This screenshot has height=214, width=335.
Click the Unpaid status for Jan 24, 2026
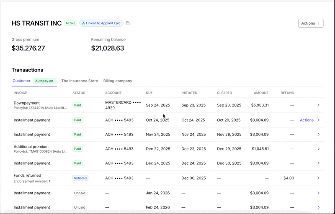[80, 193]
